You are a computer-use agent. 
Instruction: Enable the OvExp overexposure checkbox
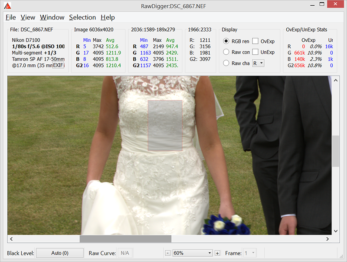tap(255, 41)
